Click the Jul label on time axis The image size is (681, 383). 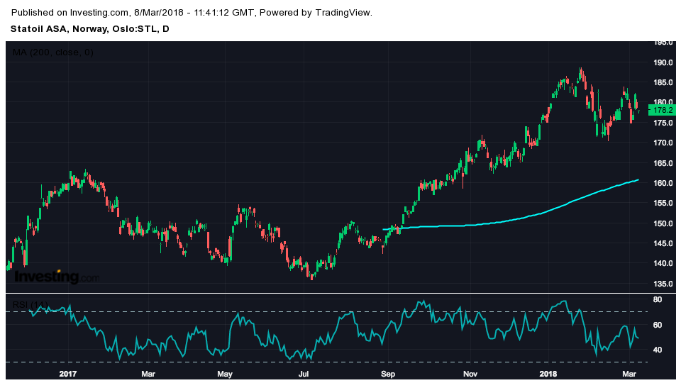[x=303, y=374]
